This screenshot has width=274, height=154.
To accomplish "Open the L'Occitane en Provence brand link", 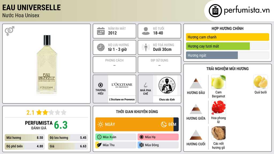I will [x=122, y=99].
